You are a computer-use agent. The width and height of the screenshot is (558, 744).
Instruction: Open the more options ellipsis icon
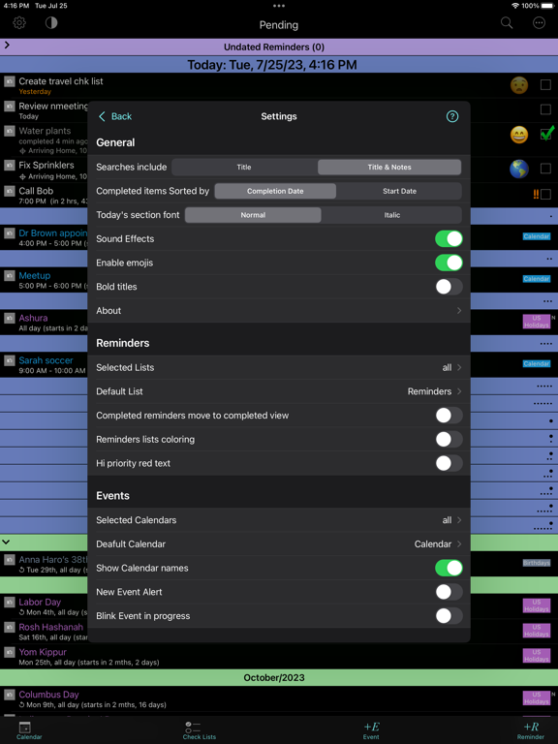[539, 23]
